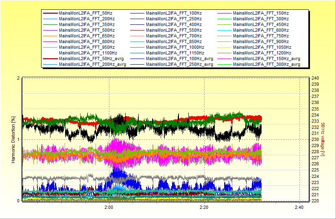Click the MainsMonL2IFA_FFT_300Hz_avrg label
336x219 pixels.
(x=266, y=65)
